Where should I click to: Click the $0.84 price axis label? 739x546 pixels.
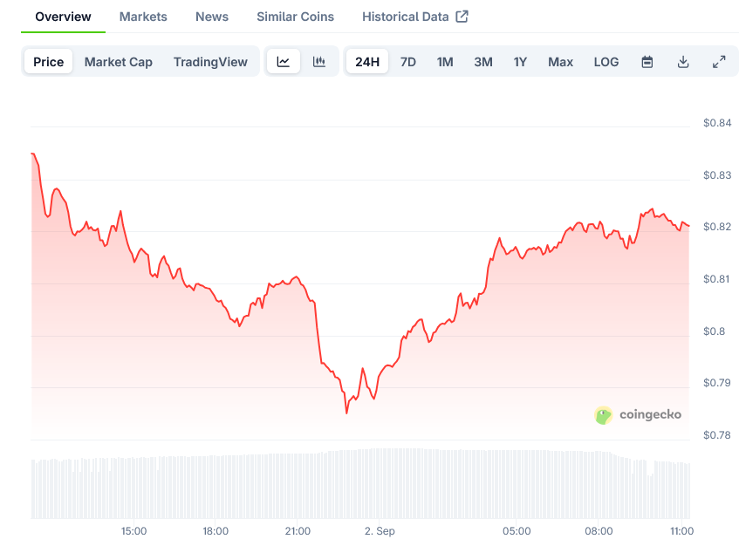717,123
